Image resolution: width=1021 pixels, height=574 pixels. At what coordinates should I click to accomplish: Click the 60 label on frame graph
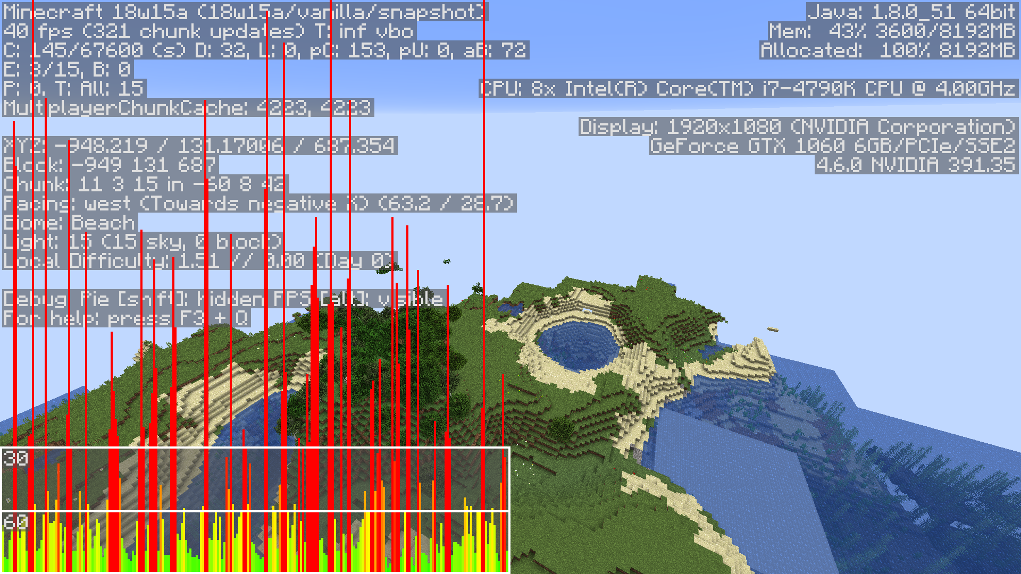coord(15,522)
